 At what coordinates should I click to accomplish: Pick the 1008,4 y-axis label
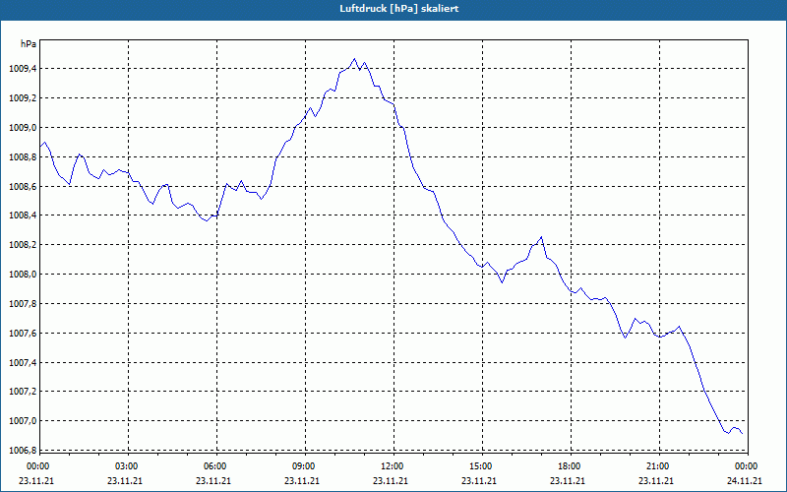point(23,215)
